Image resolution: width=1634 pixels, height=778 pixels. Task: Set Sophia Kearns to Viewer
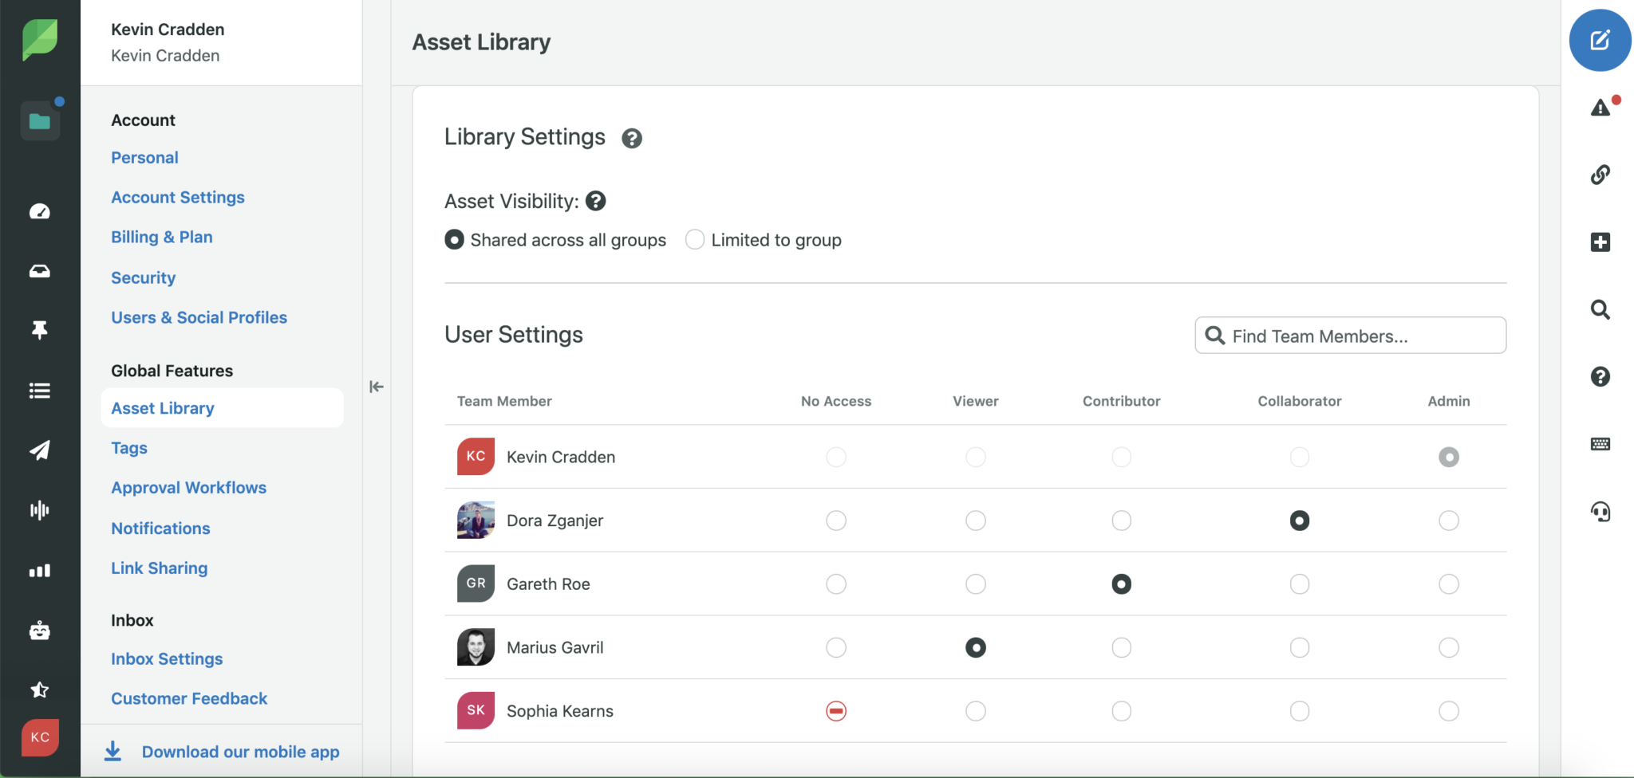975,711
